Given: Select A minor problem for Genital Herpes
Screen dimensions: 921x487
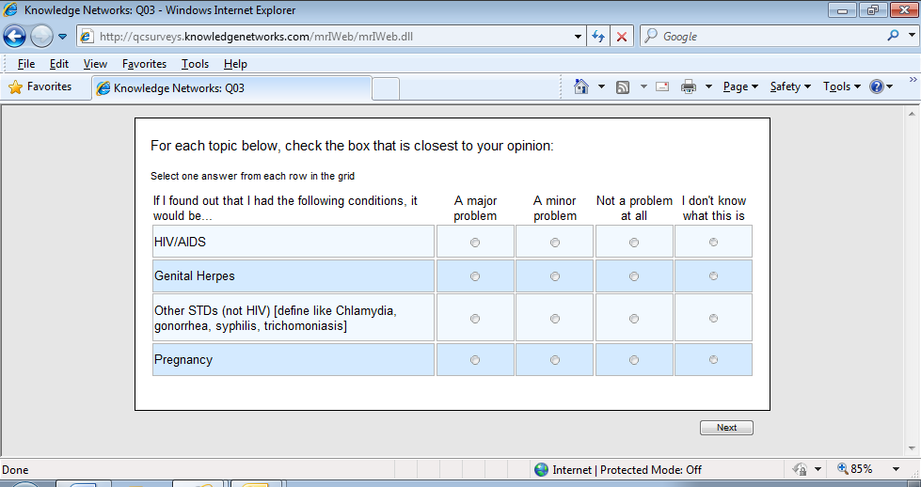Looking at the screenshot, I should [554, 276].
